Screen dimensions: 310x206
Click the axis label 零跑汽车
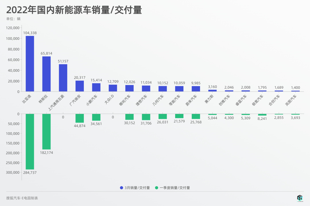coord(175,100)
